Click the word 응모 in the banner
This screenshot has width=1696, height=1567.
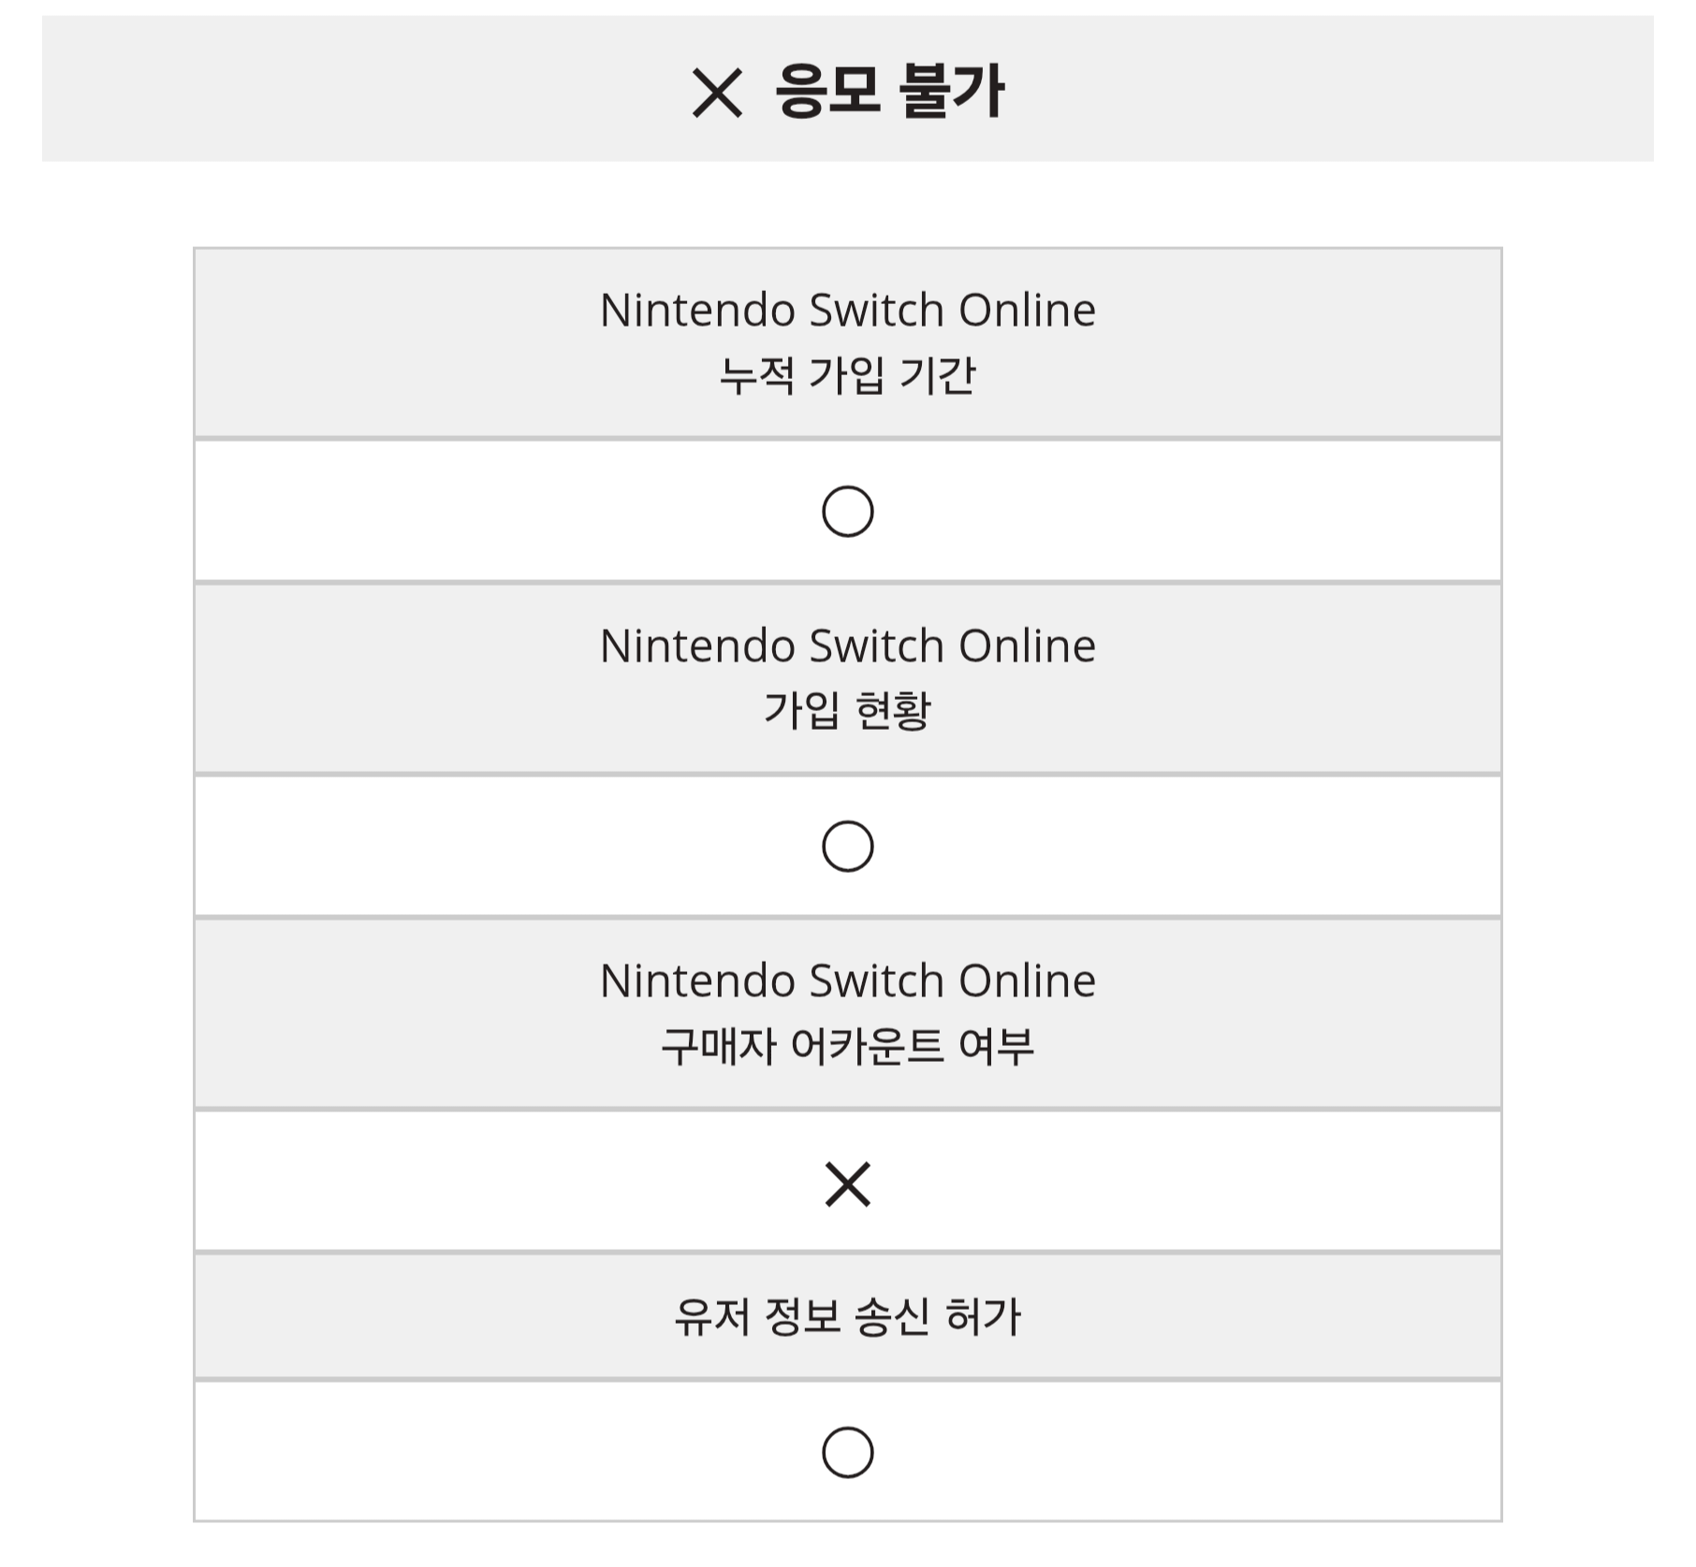pos(827,91)
